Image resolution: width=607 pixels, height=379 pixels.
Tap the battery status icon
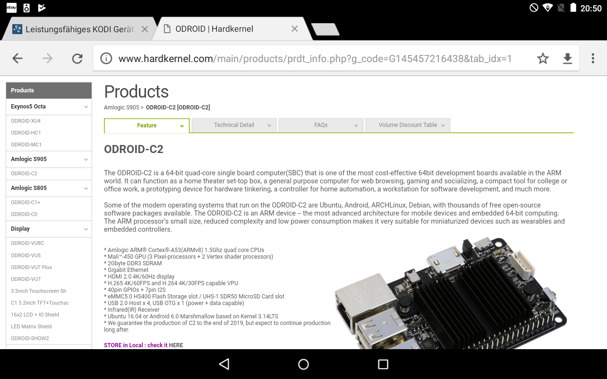pyautogui.click(x=573, y=8)
